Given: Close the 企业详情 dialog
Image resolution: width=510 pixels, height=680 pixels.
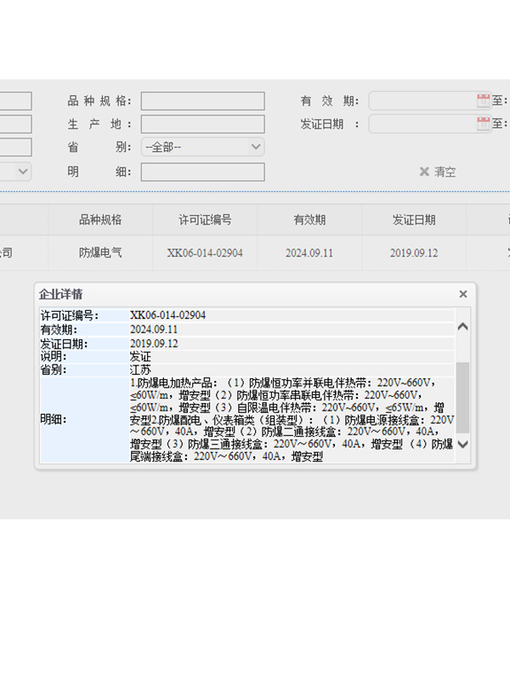Looking at the screenshot, I should 463,294.
